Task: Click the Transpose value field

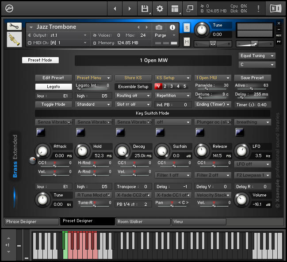Action: click(133, 187)
